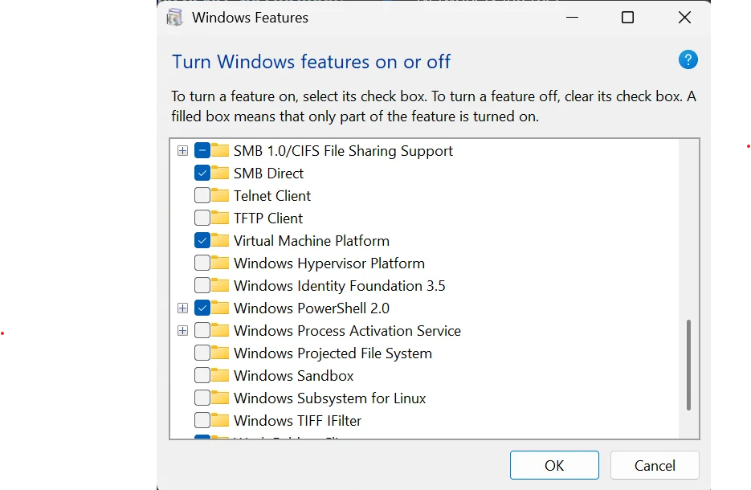Select the 'Windows TIFF IFilter' label
This screenshot has width=751, height=490.
point(297,421)
